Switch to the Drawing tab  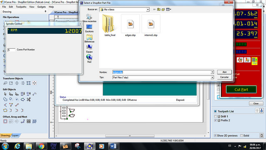point(5,135)
